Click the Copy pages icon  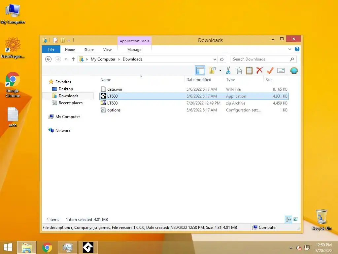(239, 70)
